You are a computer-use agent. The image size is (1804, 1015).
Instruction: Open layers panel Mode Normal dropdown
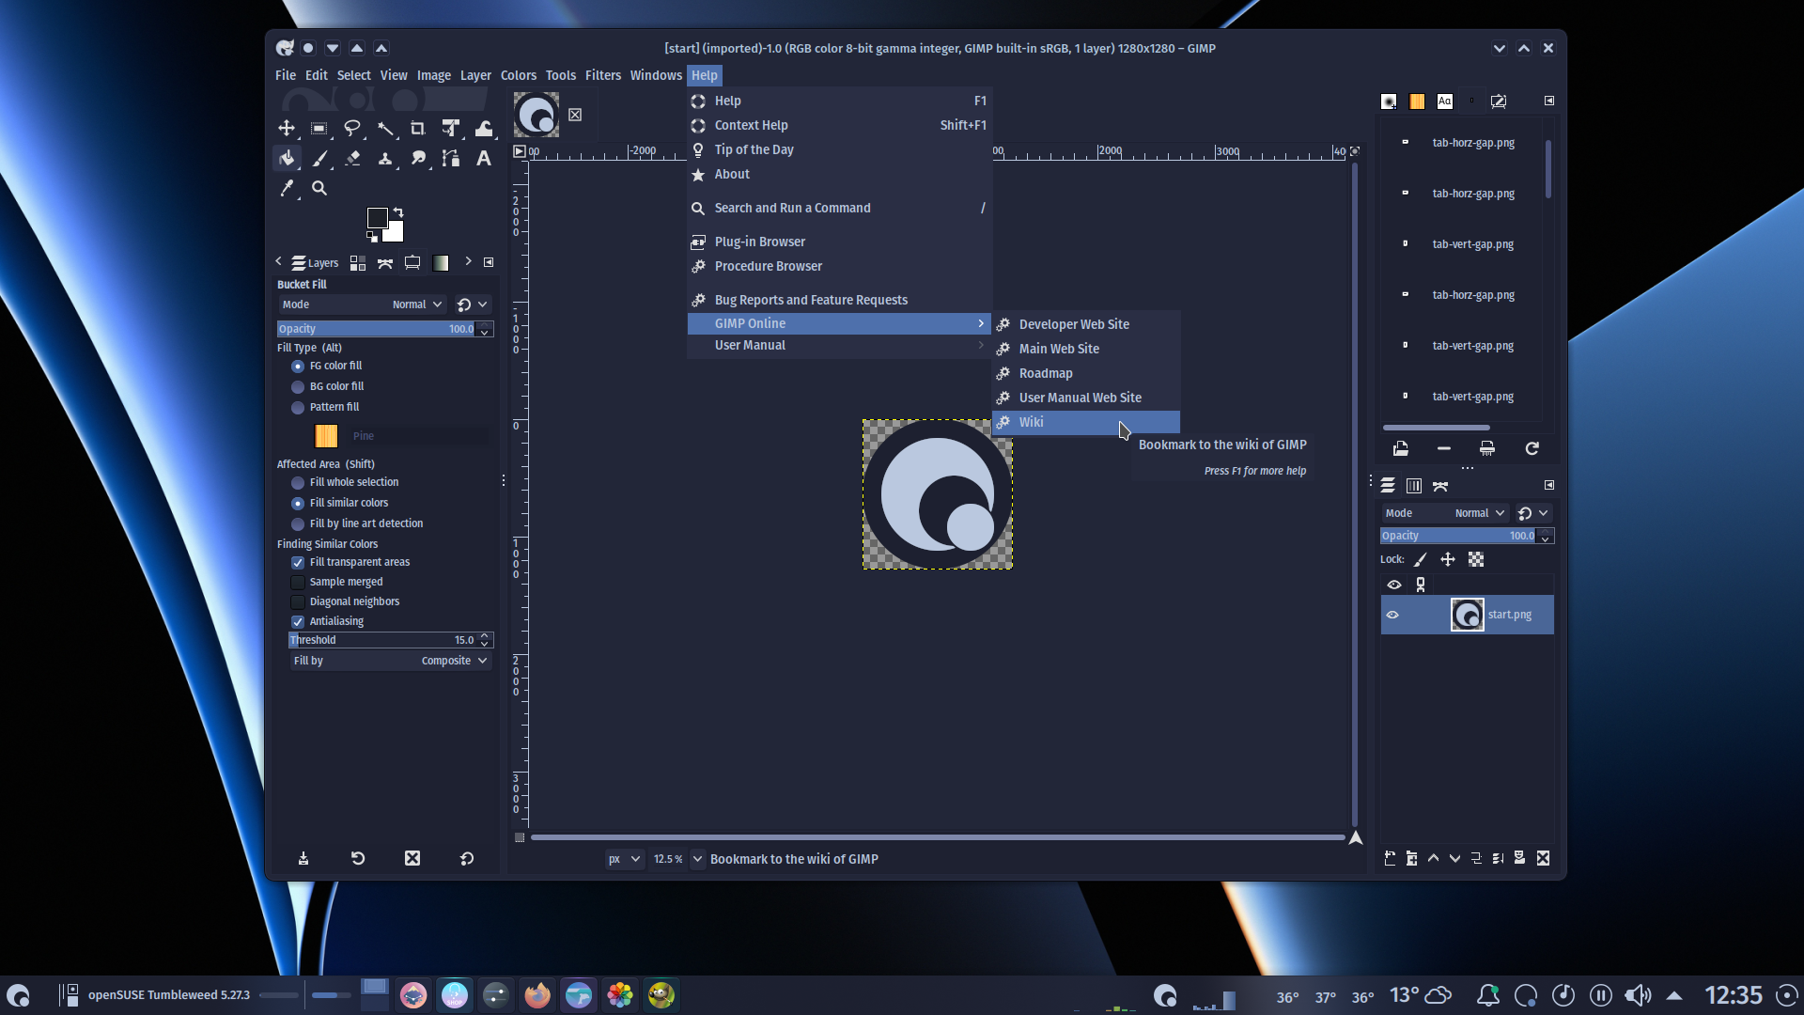1445,513
